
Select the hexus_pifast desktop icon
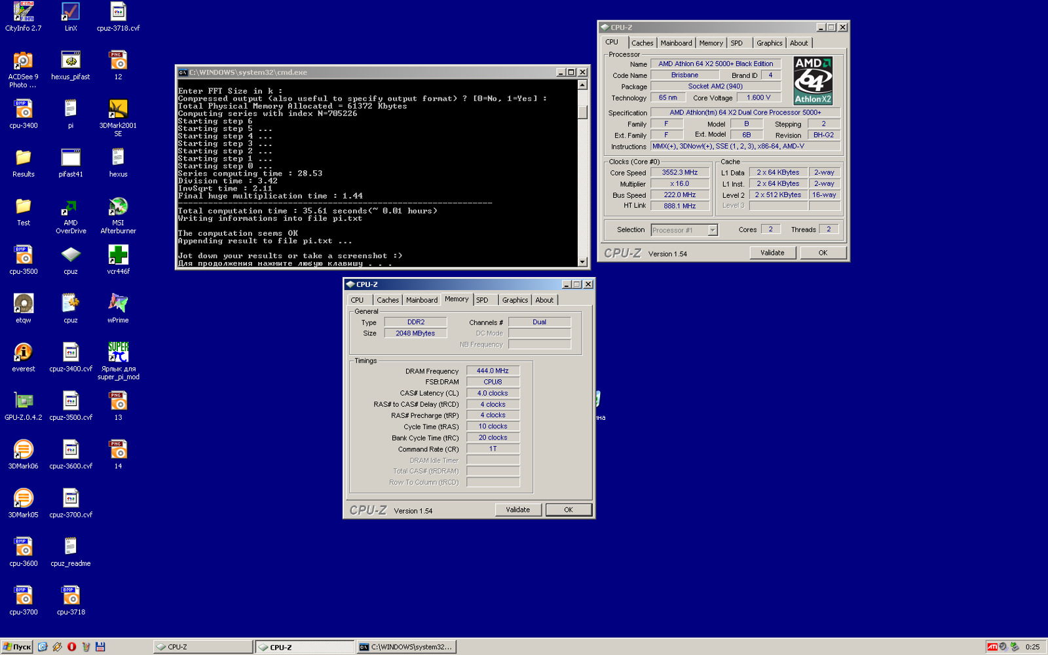coord(71,65)
